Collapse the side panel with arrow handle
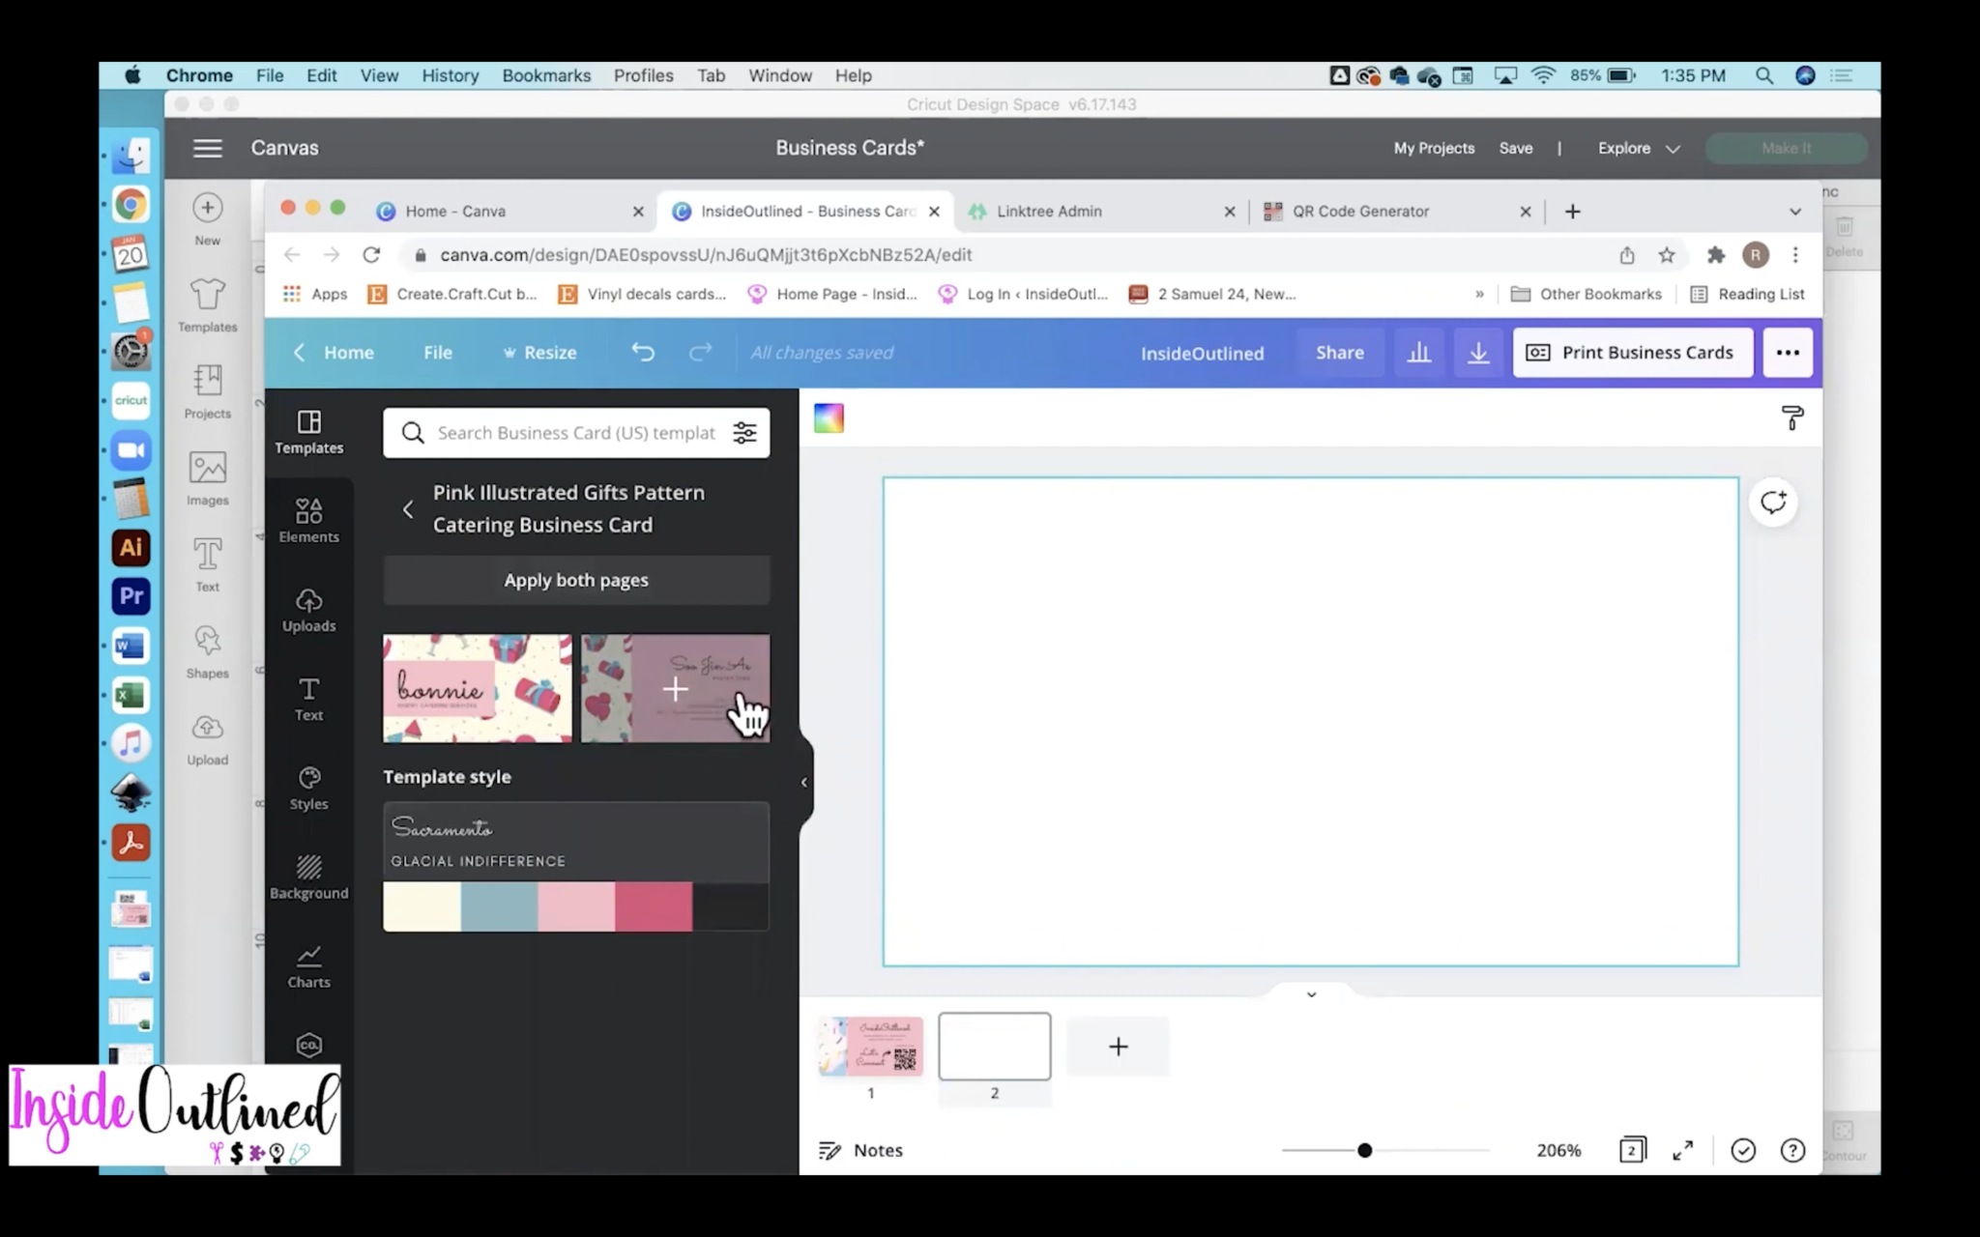1980x1237 pixels. click(803, 782)
